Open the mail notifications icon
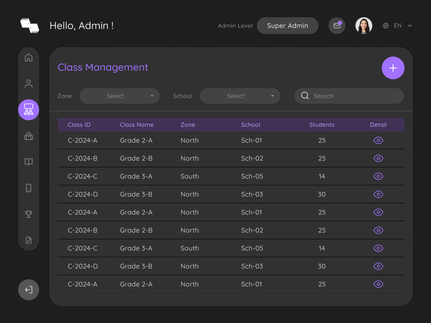431x323 pixels. point(337,26)
